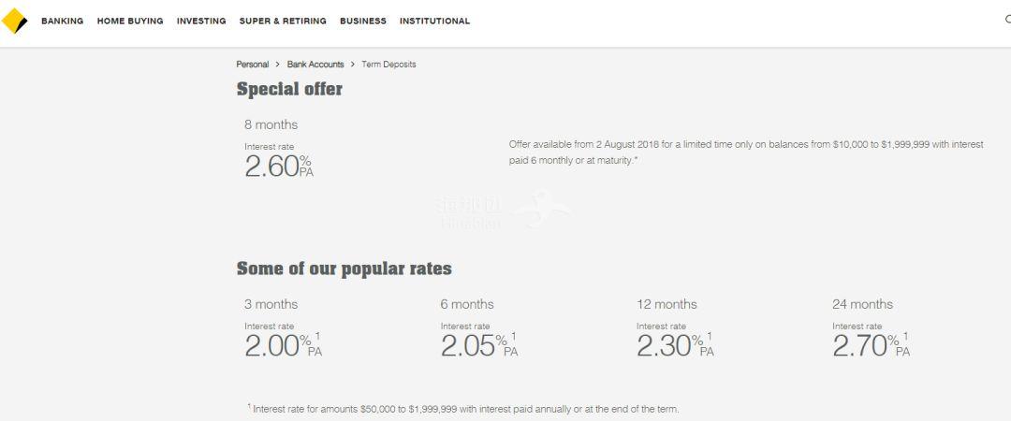Click the Term Deposits breadcrumb
Screen dimensions: 1011x421
[x=388, y=65]
